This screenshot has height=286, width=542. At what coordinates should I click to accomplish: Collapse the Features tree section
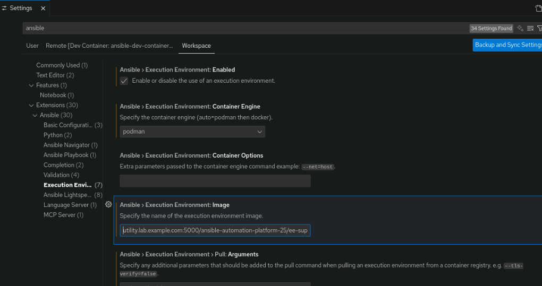click(31, 85)
